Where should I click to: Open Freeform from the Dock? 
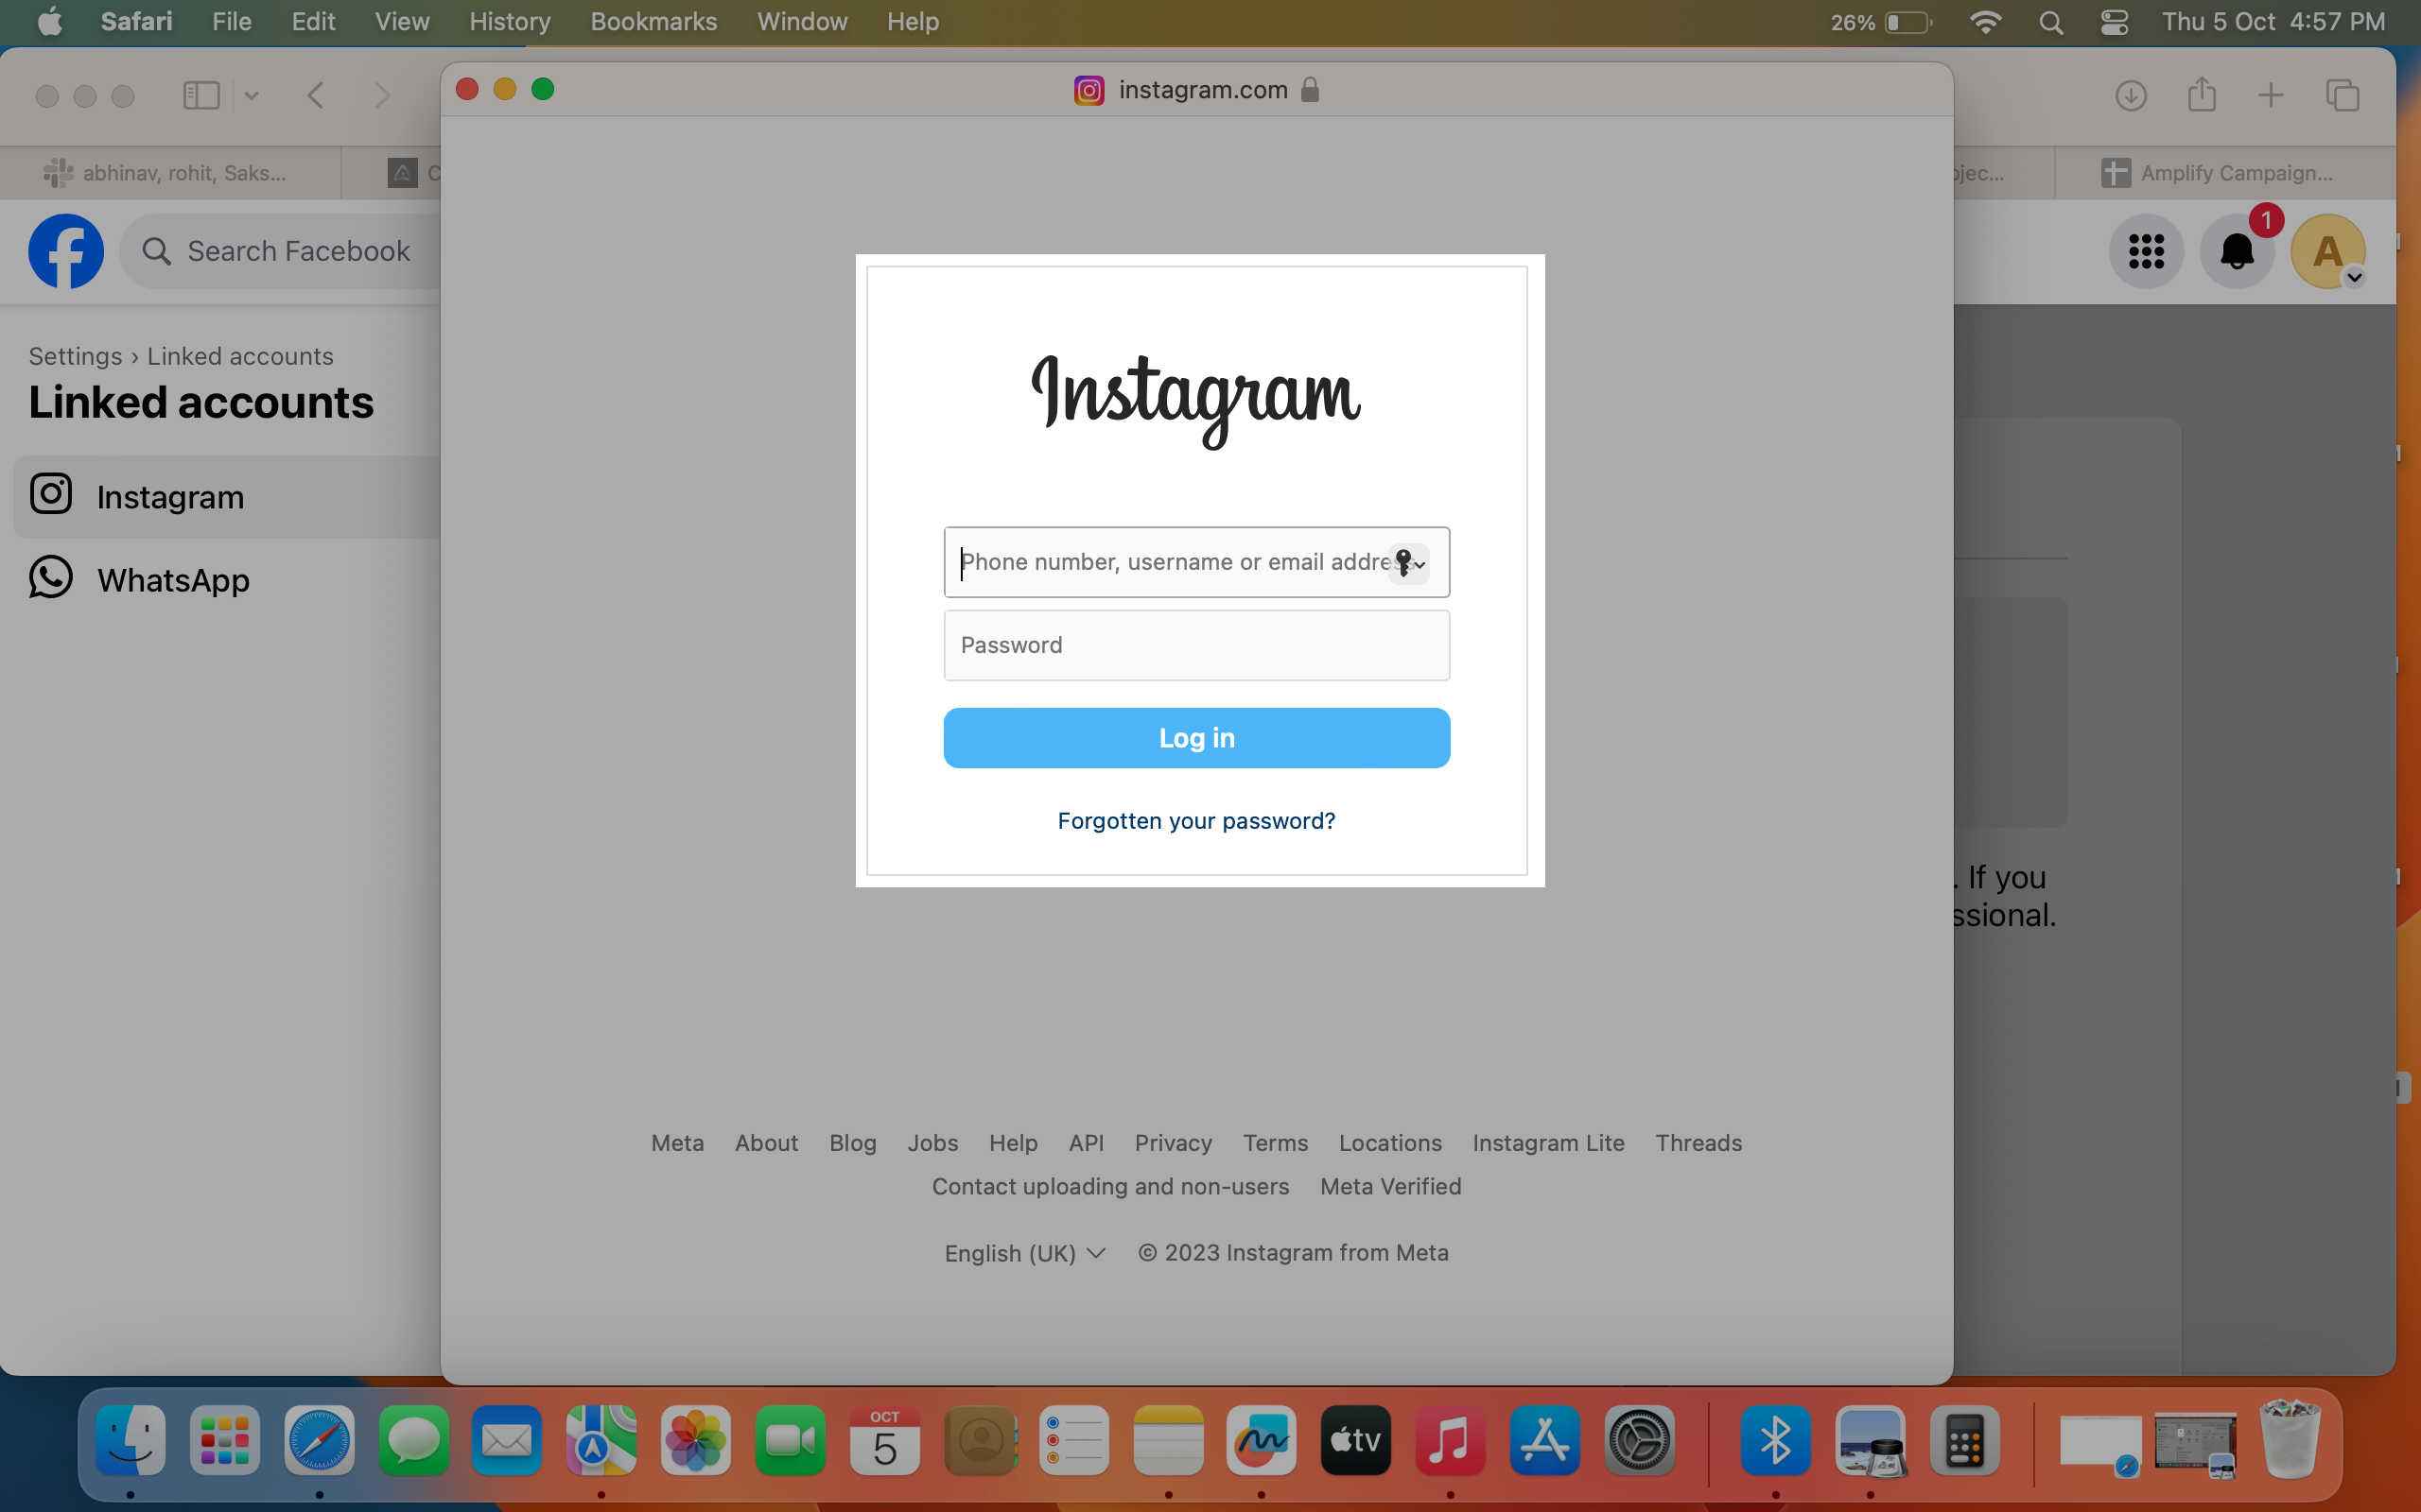coord(1262,1441)
